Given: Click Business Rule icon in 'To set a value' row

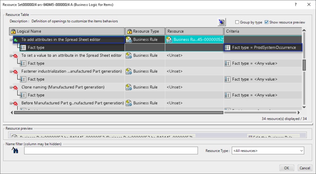Looking at the screenshot, I should [129, 56].
